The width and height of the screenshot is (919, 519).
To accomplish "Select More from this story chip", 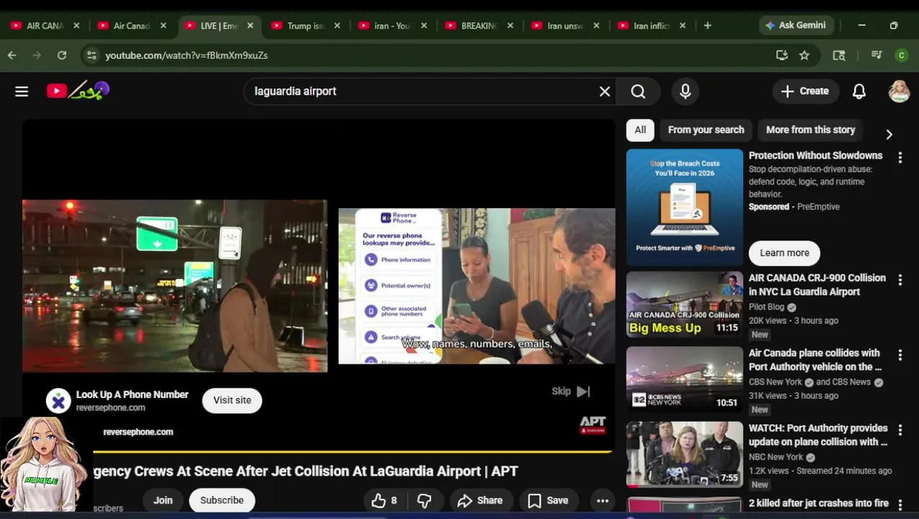I will click(x=810, y=130).
